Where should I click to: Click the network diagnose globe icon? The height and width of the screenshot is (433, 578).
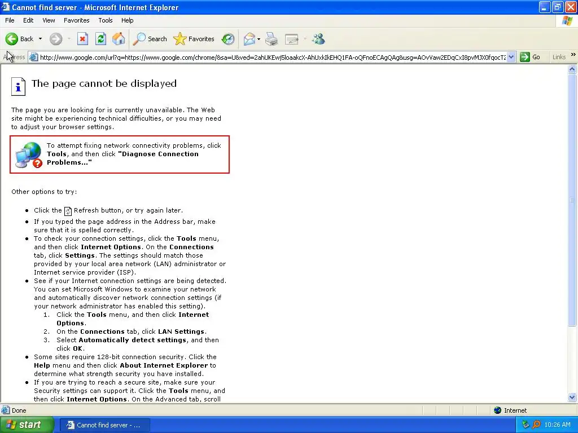pos(29,155)
